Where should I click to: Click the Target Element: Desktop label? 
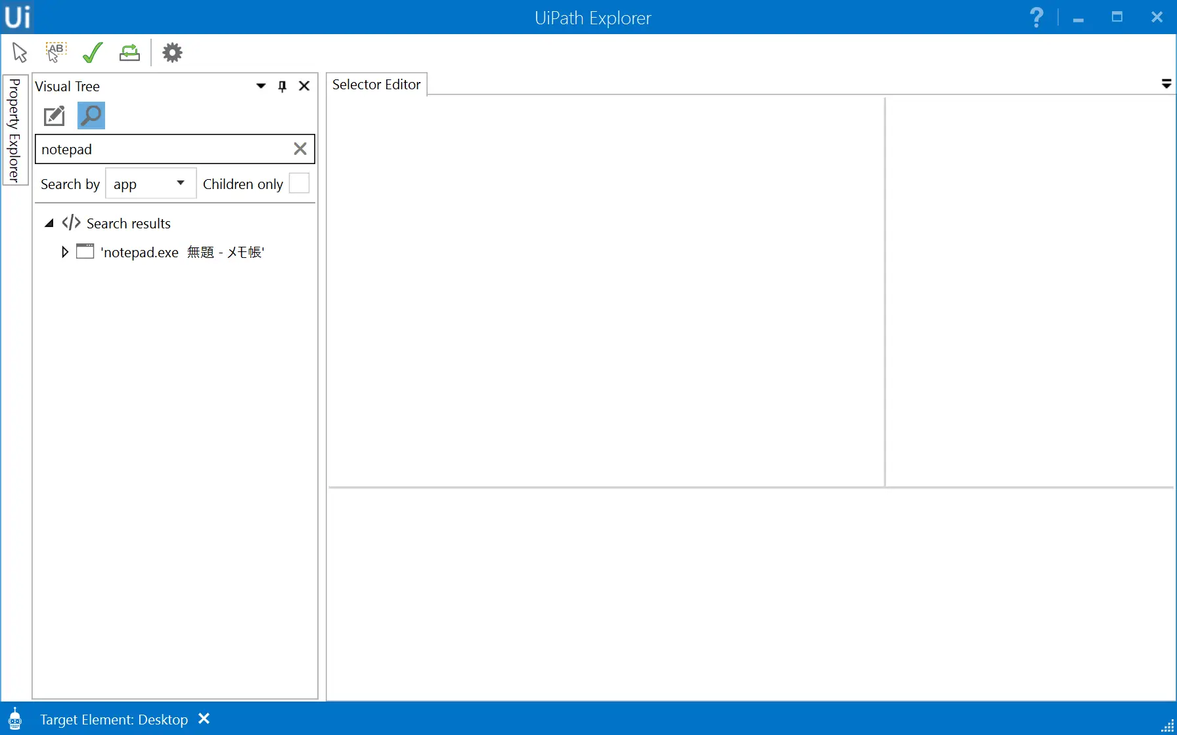tap(114, 720)
